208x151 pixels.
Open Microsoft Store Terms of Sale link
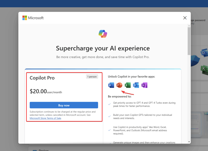[45, 118]
